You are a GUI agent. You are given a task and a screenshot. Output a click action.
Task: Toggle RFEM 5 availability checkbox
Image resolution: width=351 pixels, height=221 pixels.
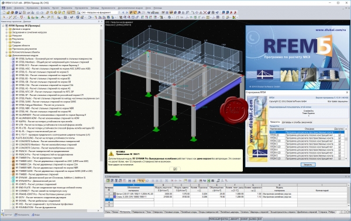click(339, 156)
